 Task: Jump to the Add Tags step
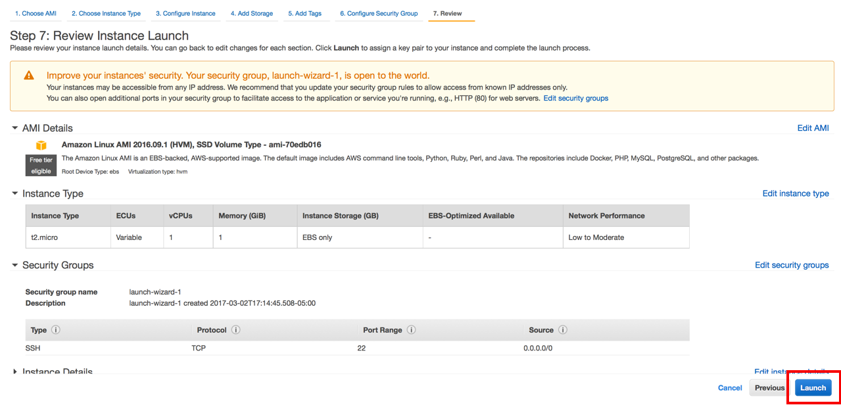305,13
